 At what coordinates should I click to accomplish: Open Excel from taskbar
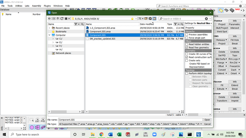119,134
